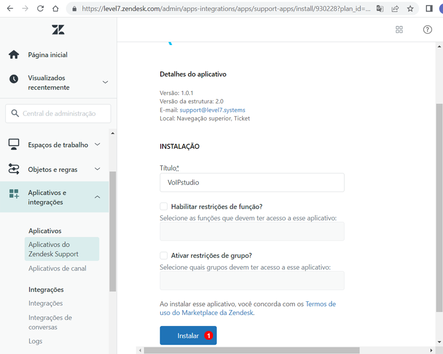The image size is (443, 354).
Task: Click the help question mark icon
Action: pos(428,29)
